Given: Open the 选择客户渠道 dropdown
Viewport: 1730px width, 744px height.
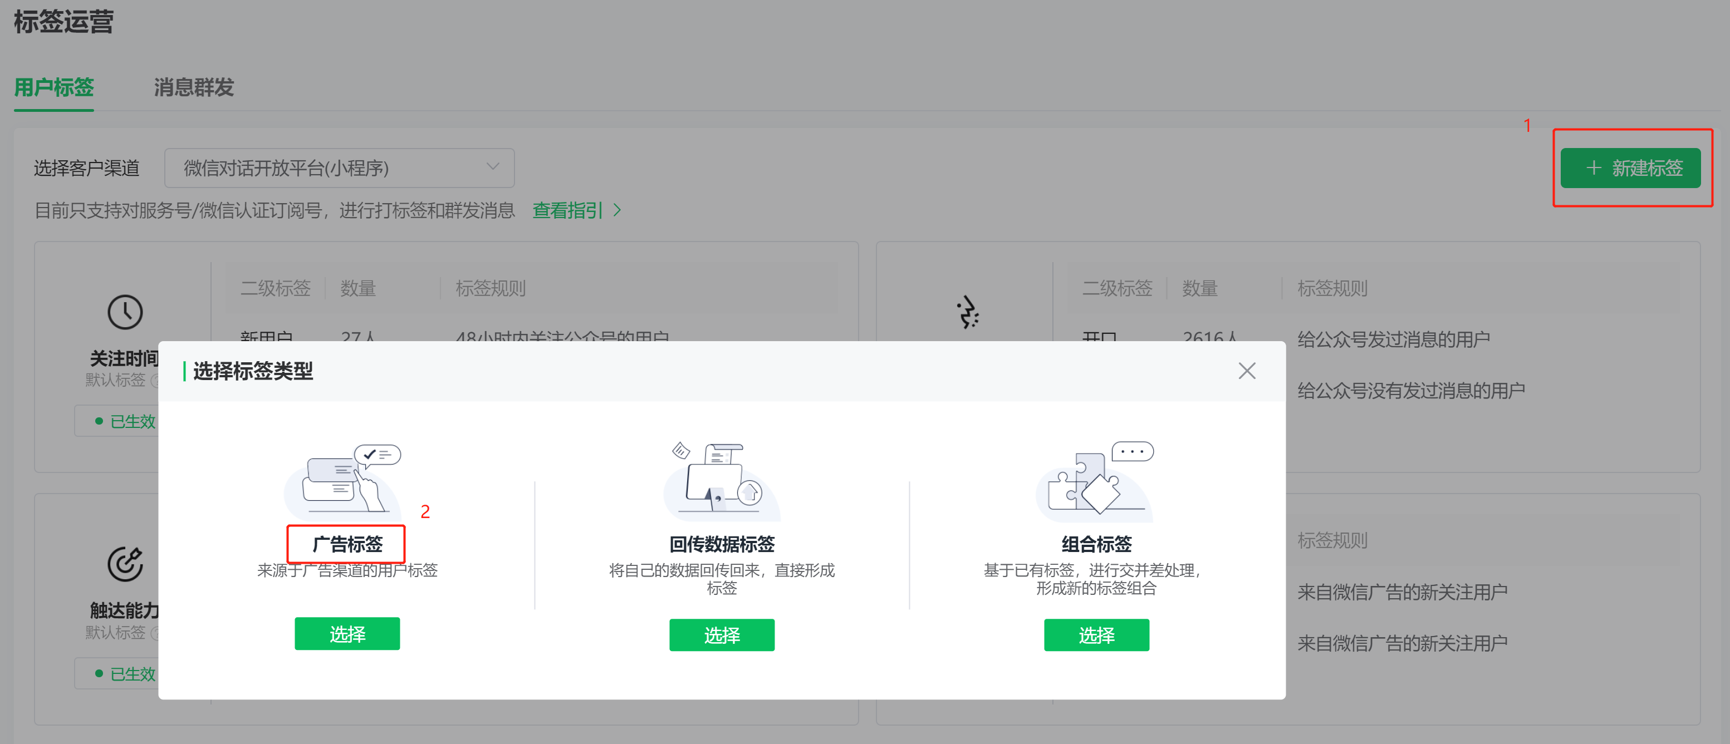Looking at the screenshot, I should tap(339, 167).
